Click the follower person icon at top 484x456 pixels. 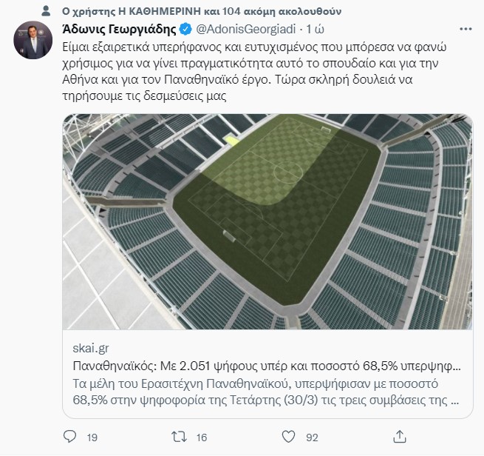coord(47,10)
